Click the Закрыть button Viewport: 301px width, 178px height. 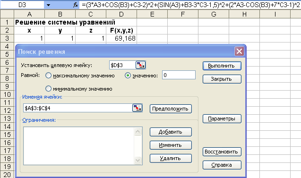point(222,79)
